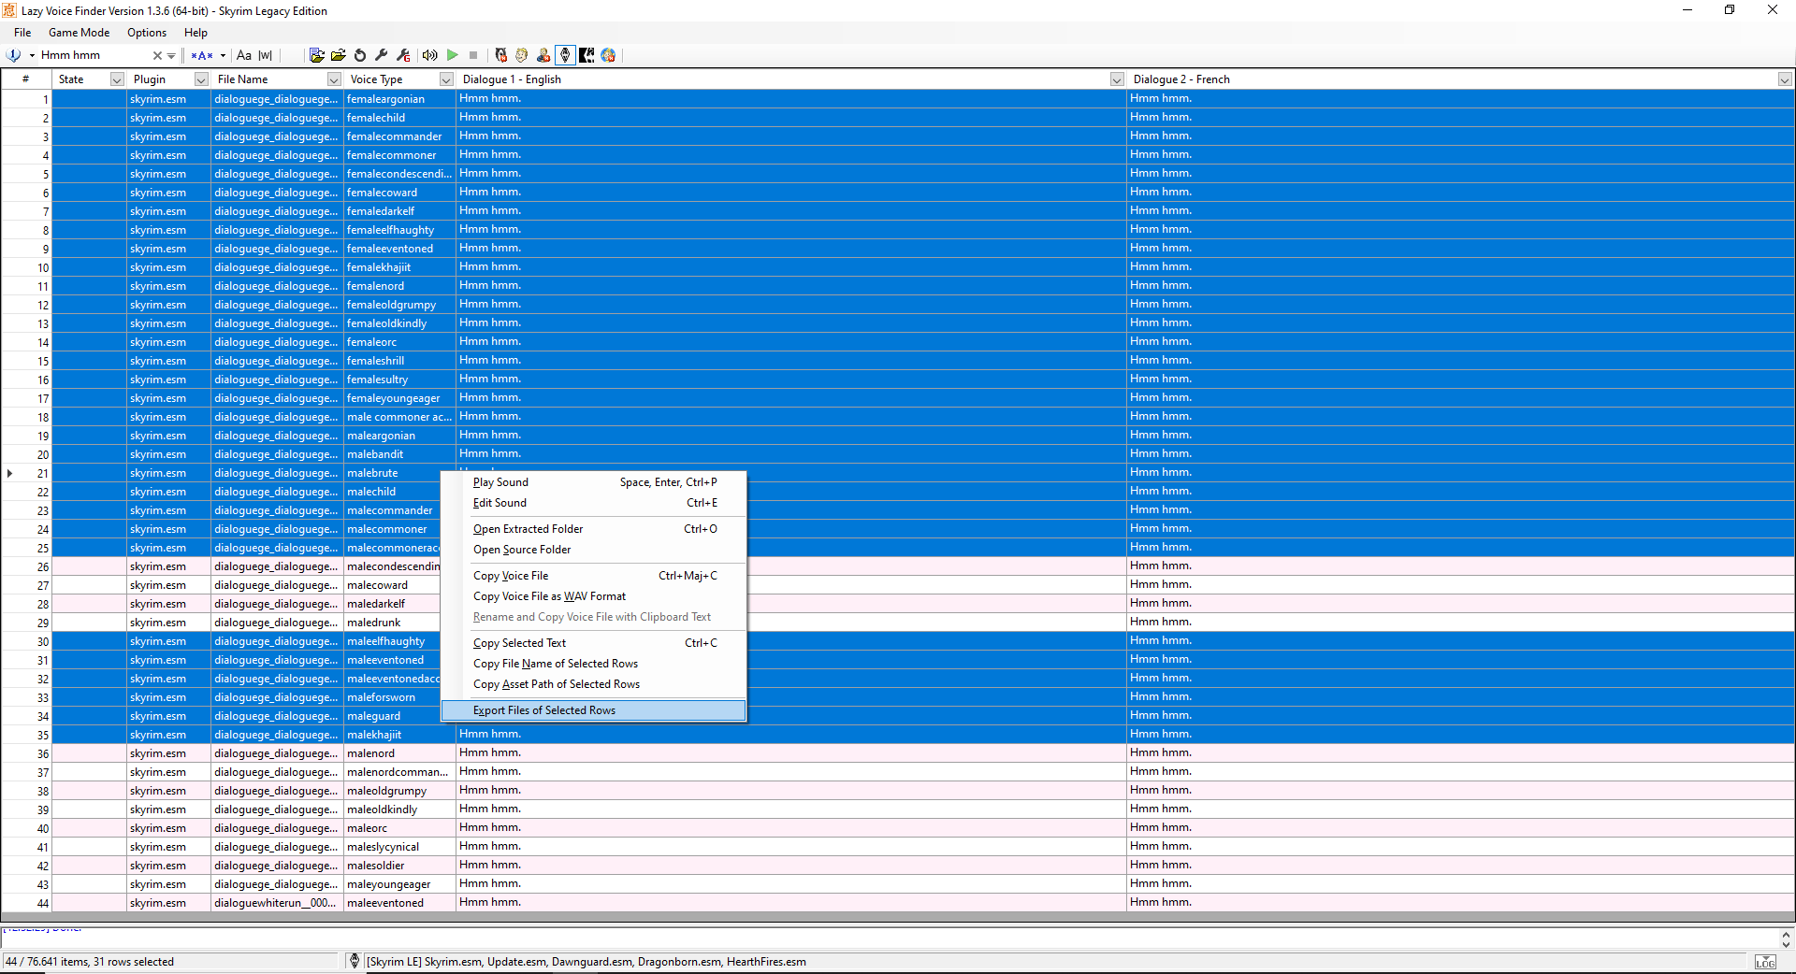Click the game-specific wrench settings icon
This screenshot has width=1796, height=974.
point(403,55)
